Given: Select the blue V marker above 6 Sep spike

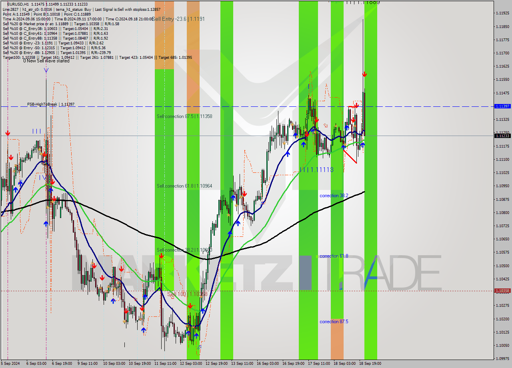Looking at the screenshot, I should coord(46,70).
